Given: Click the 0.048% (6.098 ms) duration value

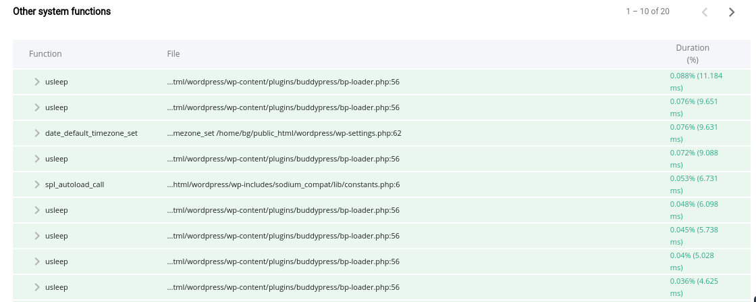Looking at the screenshot, I should [695, 210].
